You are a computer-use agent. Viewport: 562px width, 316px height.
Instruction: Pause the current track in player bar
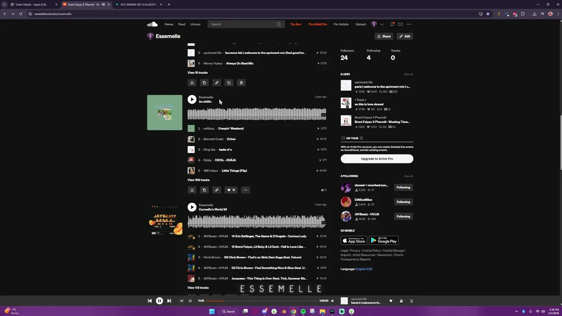pos(159,301)
